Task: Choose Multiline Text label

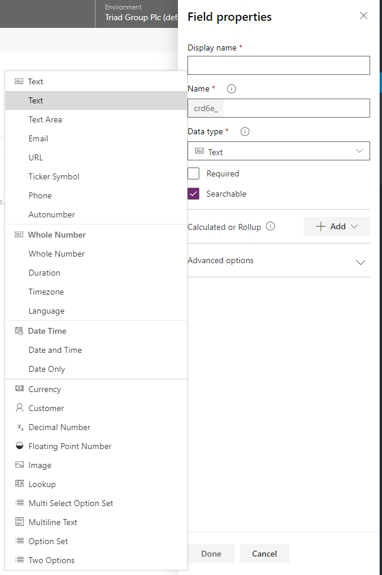Action: [x=53, y=522]
